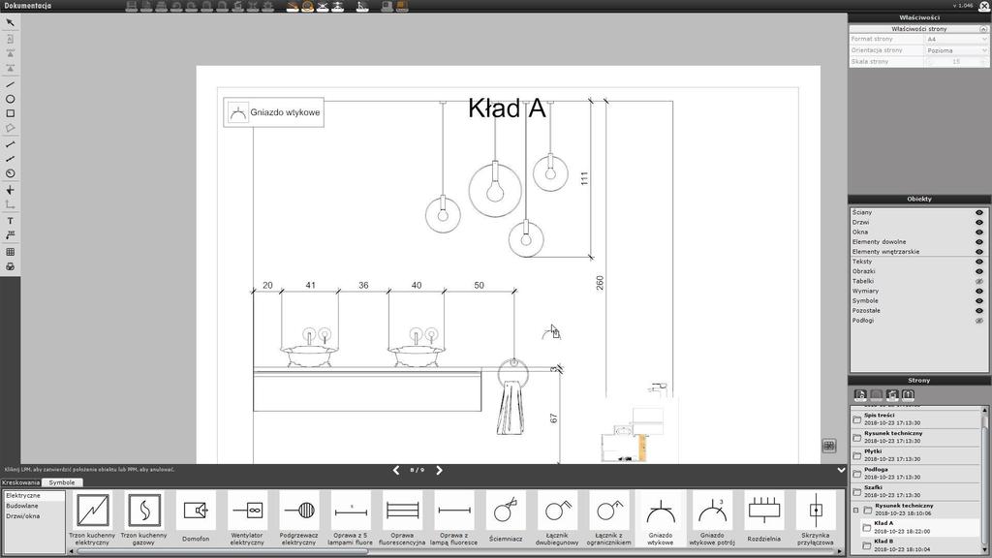
Task: Click the redo arrow in top toolbar
Action: [x=192, y=7]
